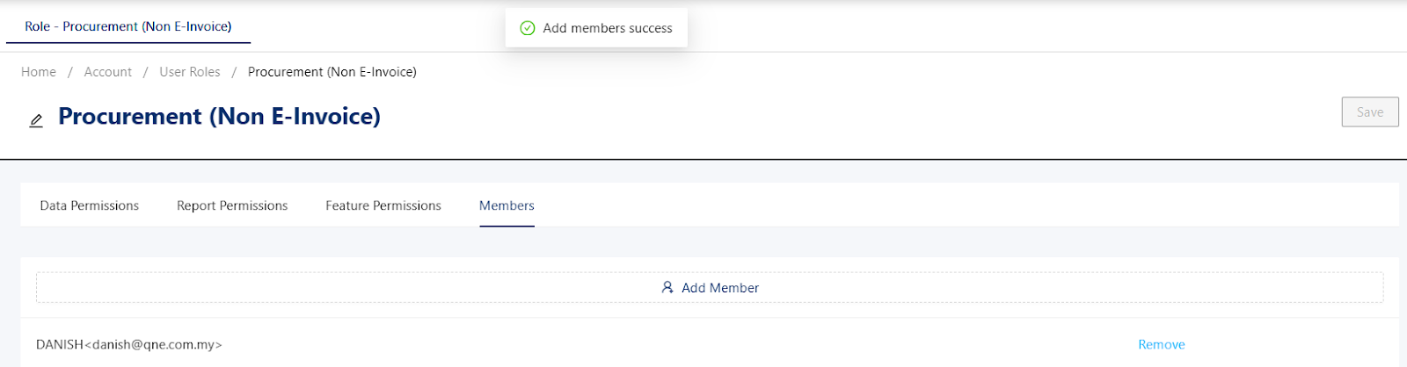Screen dimensions: 1407x367
Task: Navigate to User Roles breadcrumb link
Action: (190, 72)
